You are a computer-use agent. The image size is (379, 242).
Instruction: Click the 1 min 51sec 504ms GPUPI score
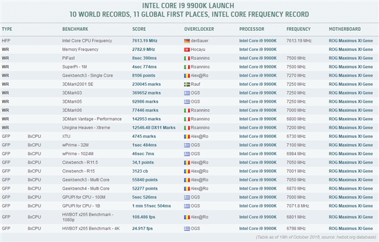[152, 206]
